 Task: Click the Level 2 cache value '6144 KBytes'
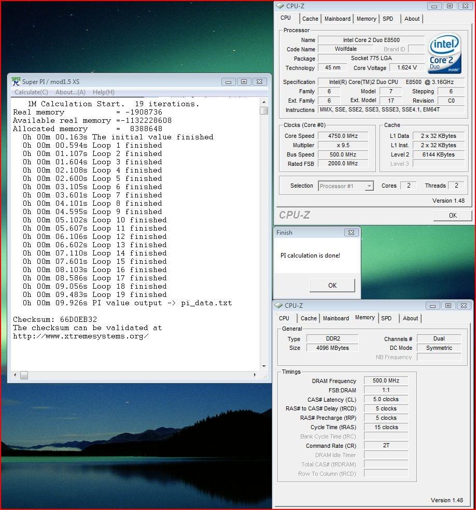coord(438,154)
